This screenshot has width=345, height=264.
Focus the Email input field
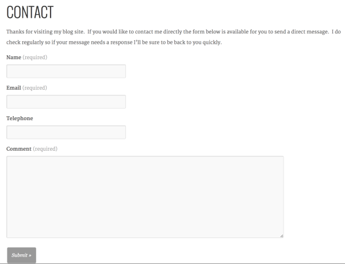point(66,102)
